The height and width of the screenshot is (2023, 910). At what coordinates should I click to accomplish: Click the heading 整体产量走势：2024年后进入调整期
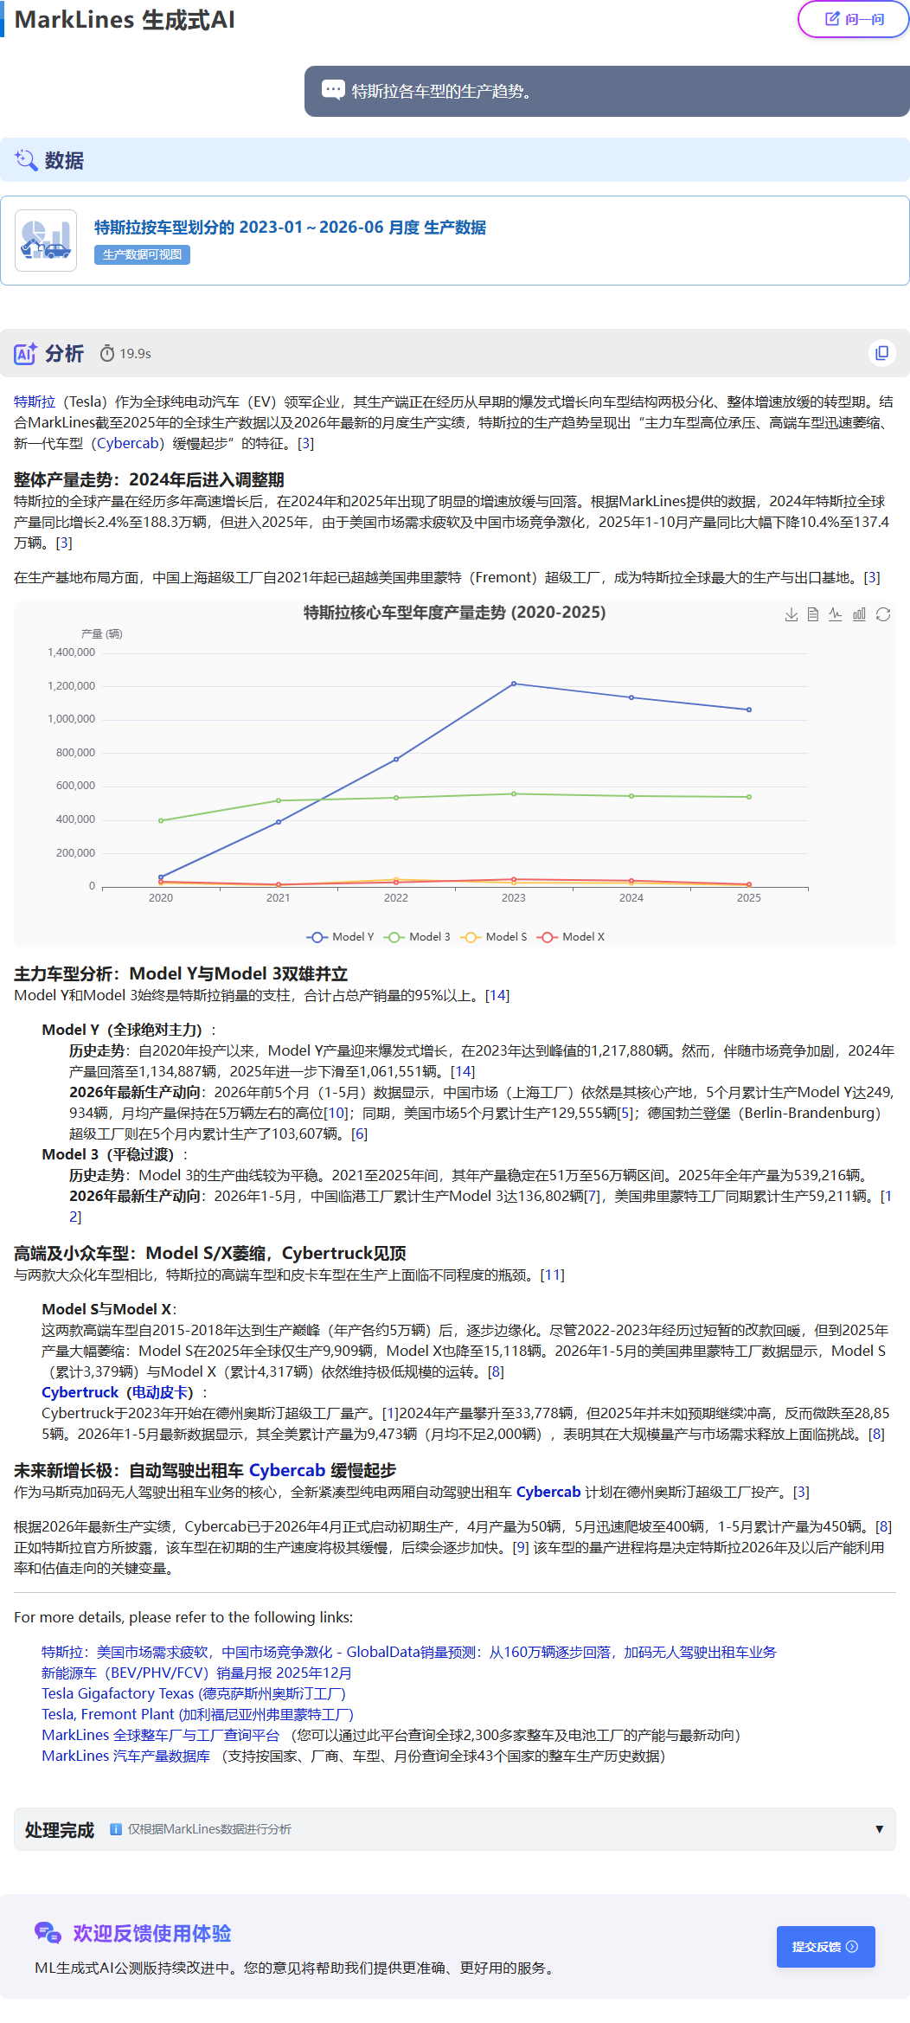[149, 479]
